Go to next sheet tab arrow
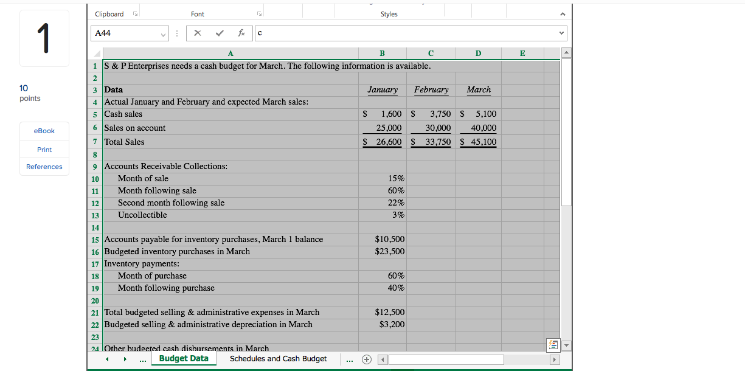745x371 pixels. click(x=125, y=359)
